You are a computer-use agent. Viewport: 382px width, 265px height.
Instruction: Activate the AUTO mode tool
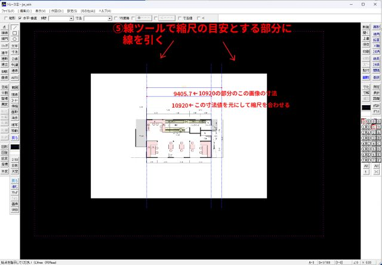pyautogui.click(x=15, y=77)
